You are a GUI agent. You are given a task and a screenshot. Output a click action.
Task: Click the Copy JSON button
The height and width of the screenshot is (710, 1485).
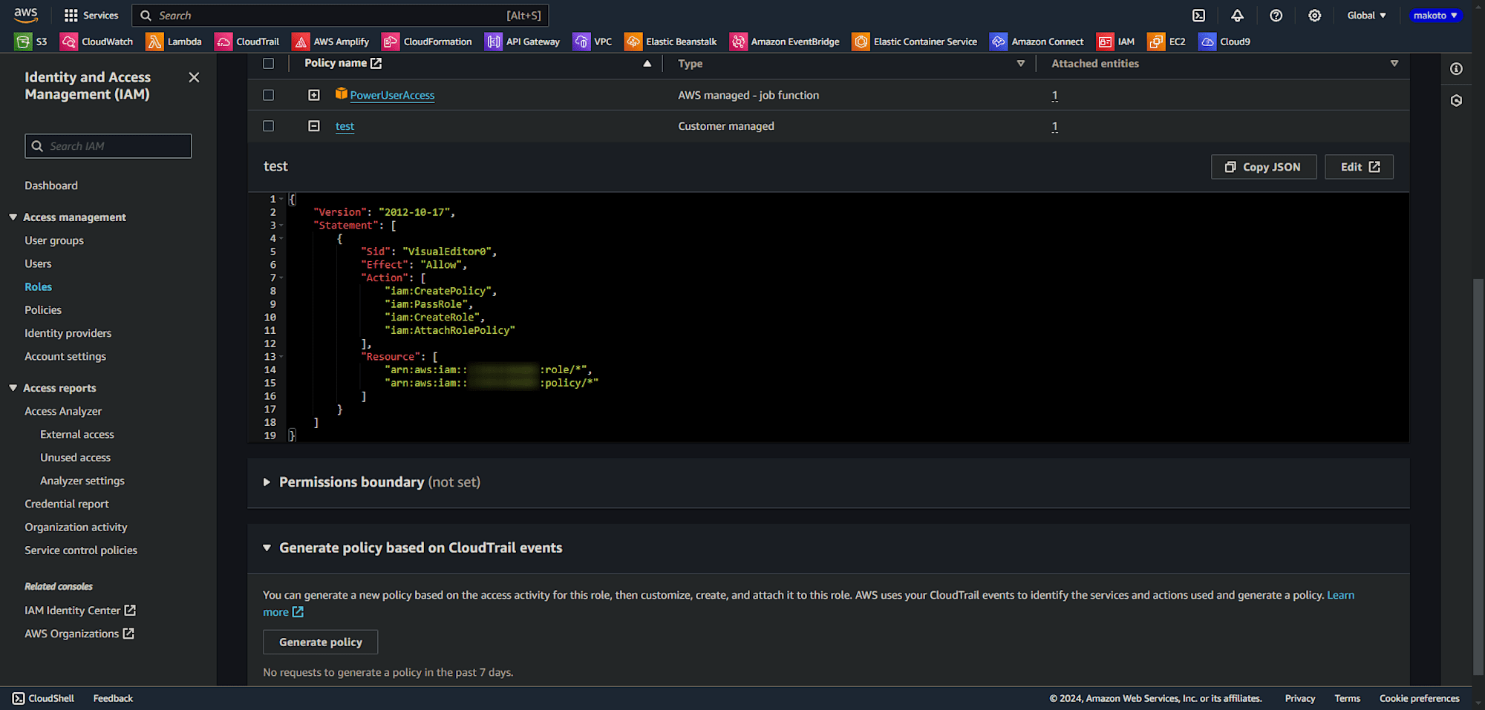tap(1264, 167)
